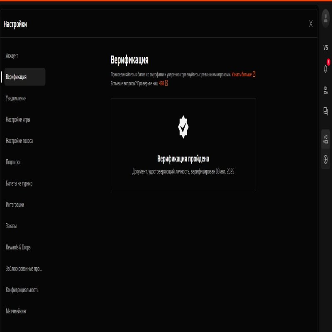
Task: Open Rewards & Drops section
Action: pos(18,247)
